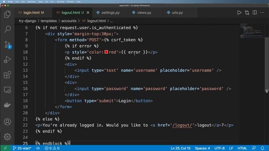Open the Extensions view icon

8,75
